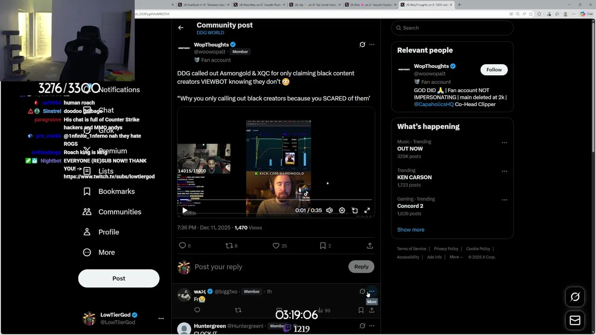The width and height of the screenshot is (596, 335).
Task: Click the Huntergreen username on comment
Action: [x=210, y=326]
